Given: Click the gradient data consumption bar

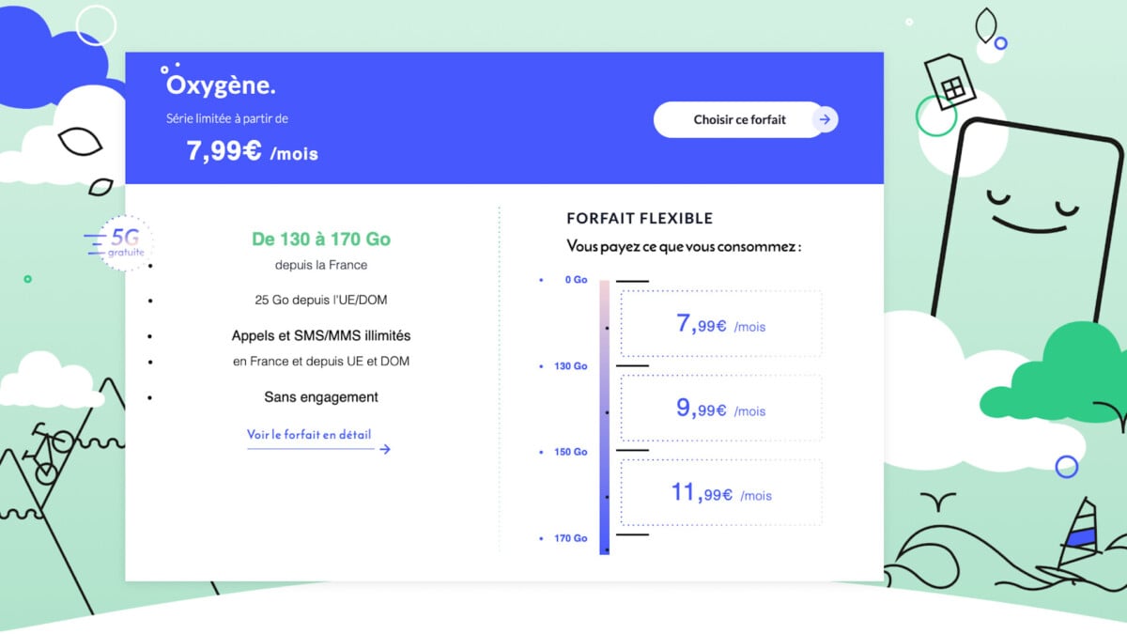Looking at the screenshot, I should [605, 417].
